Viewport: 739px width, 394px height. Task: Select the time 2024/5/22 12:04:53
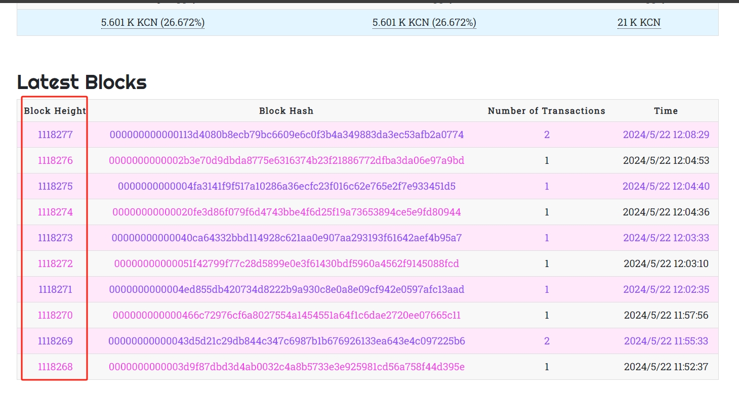pyautogui.click(x=666, y=161)
